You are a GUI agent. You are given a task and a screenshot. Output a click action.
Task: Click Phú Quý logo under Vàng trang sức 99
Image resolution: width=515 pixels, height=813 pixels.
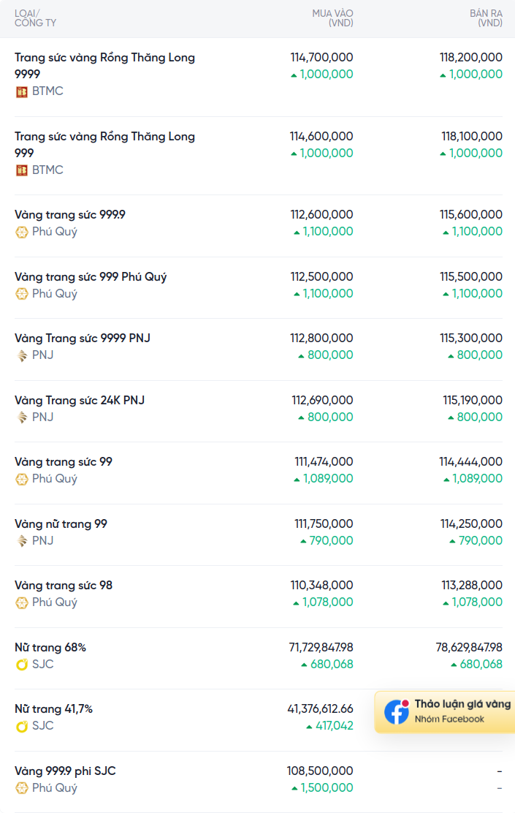pyautogui.click(x=21, y=479)
